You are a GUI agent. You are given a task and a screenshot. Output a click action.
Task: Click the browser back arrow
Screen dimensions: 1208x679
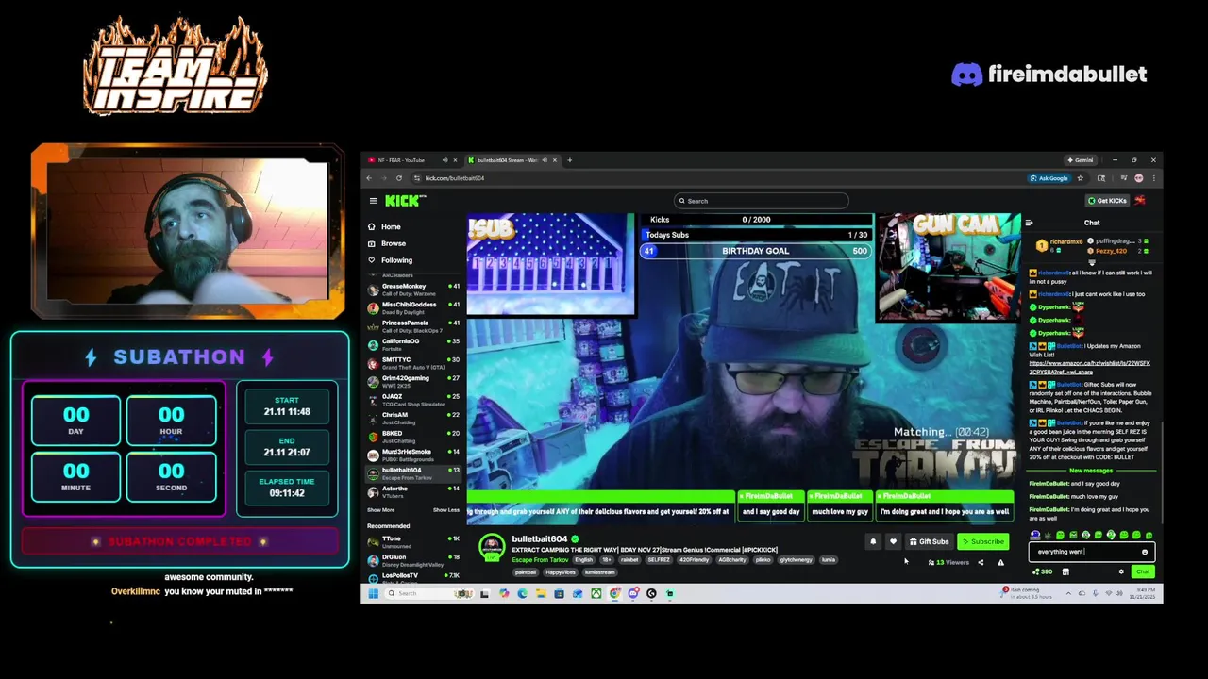369,178
